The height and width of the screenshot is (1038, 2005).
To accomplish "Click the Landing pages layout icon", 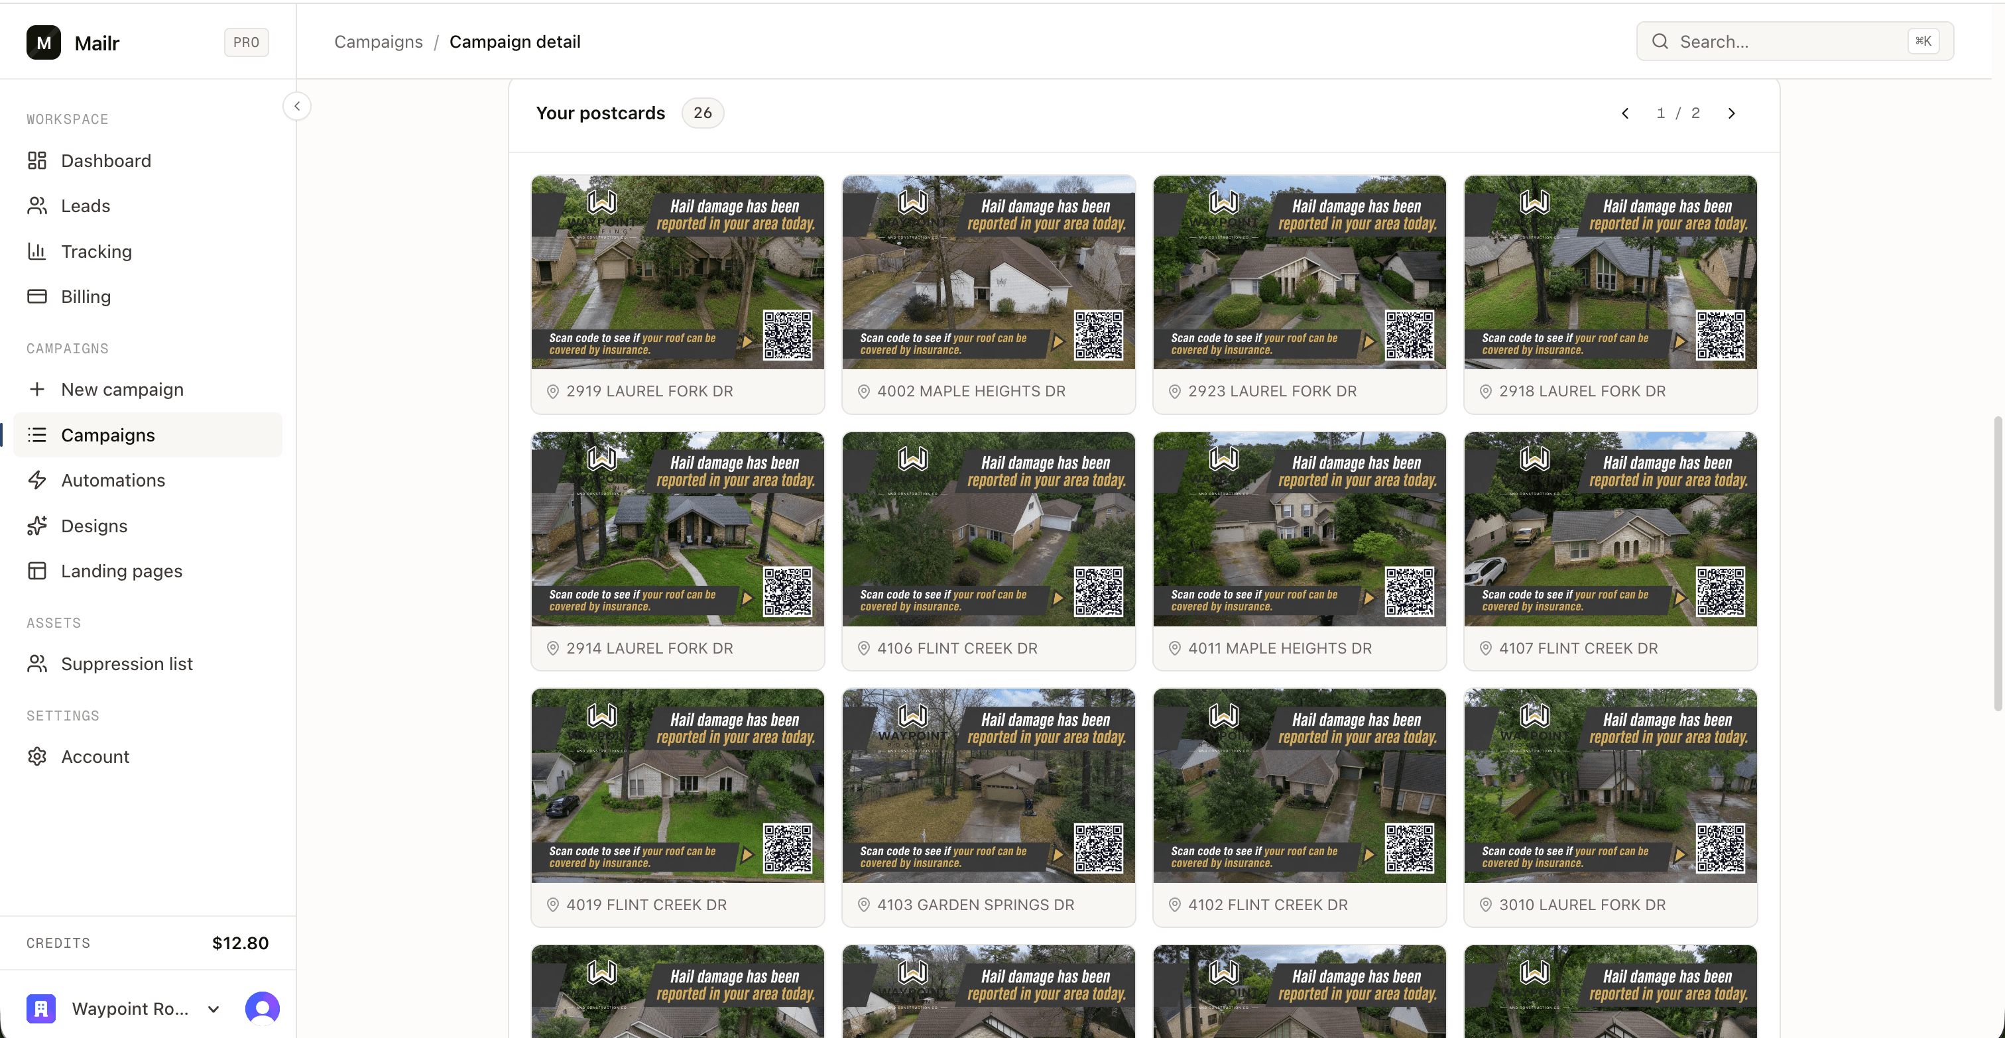I will tap(37, 571).
